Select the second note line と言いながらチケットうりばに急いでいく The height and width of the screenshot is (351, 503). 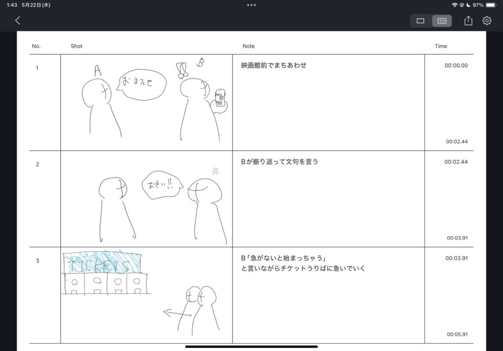click(x=303, y=269)
